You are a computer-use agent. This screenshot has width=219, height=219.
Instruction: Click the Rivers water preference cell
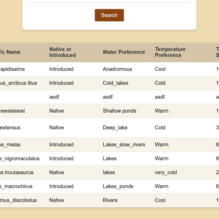(x=110, y=200)
